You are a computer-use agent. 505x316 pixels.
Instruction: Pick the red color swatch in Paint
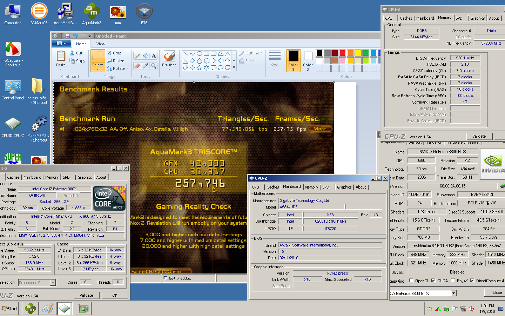pos(343,53)
